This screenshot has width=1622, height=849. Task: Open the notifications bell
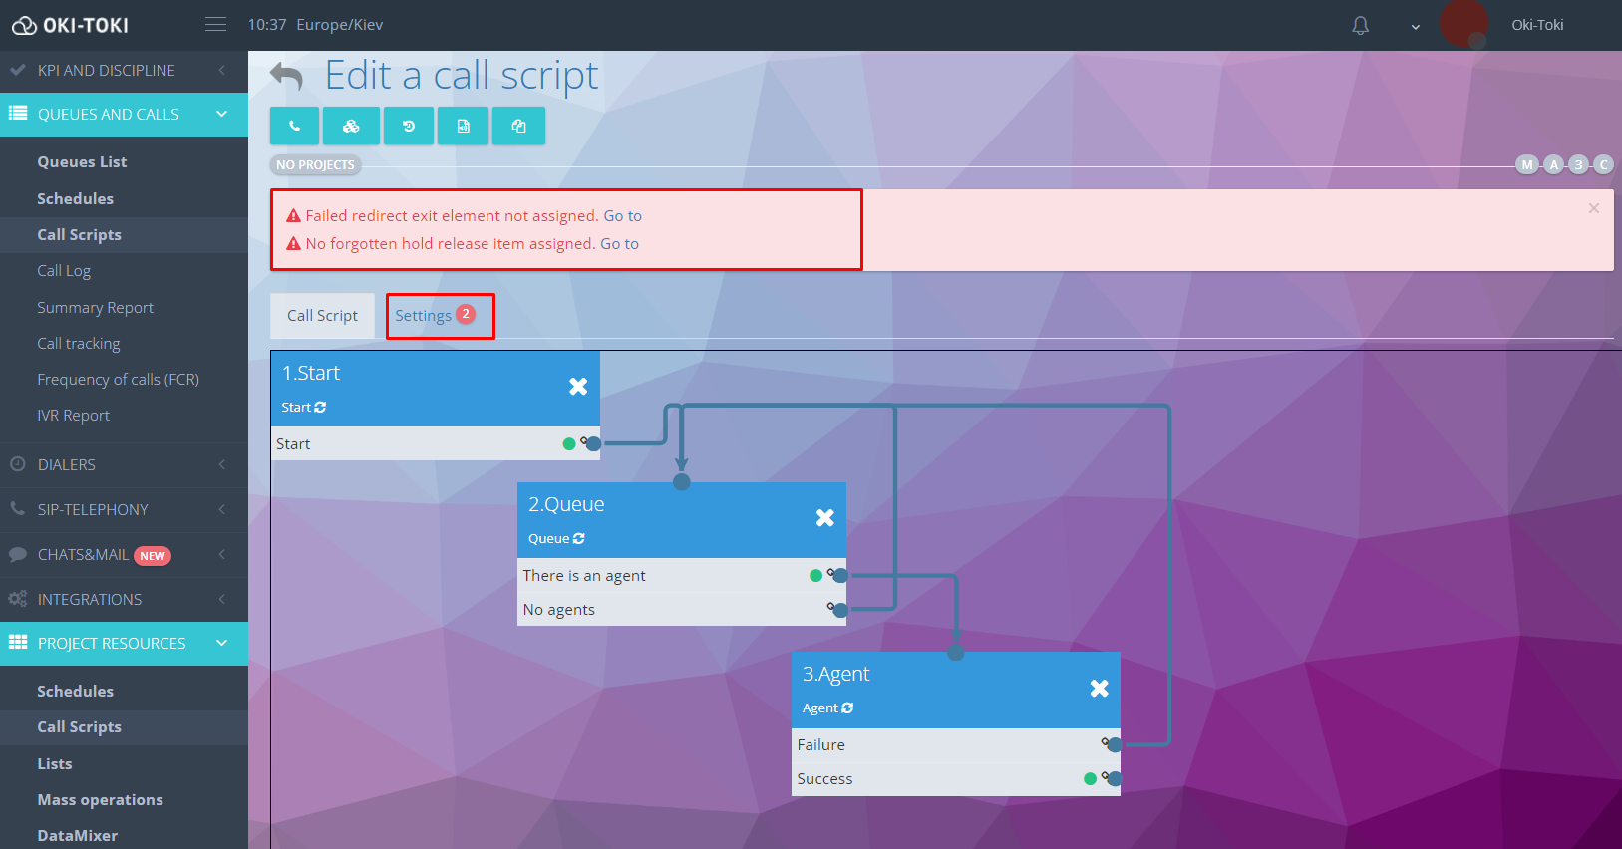[x=1360, y=26]
